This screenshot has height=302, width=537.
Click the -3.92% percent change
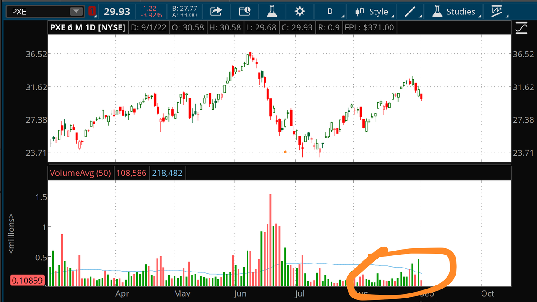point(151,15)
